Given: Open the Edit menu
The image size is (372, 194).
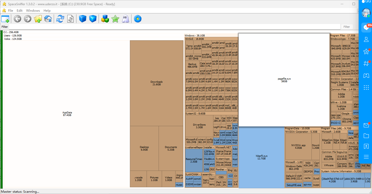Looking at the screenshot, I should pyautogui.click(x=20, y=11).
